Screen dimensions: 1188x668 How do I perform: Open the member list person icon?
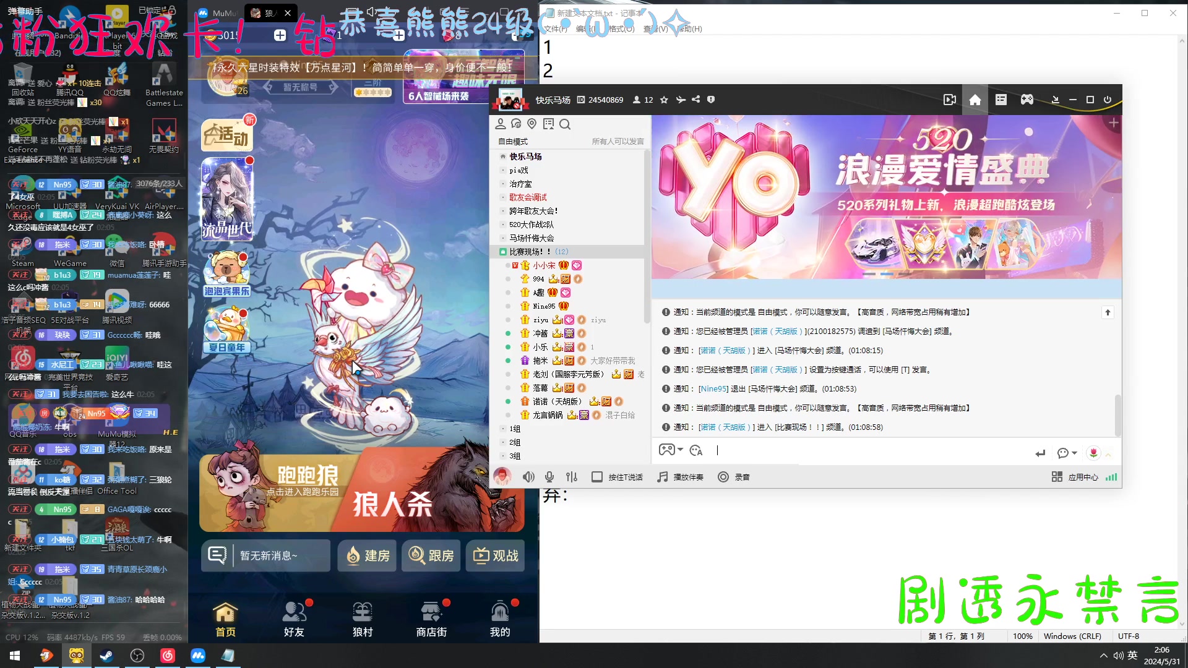[500, 124]
